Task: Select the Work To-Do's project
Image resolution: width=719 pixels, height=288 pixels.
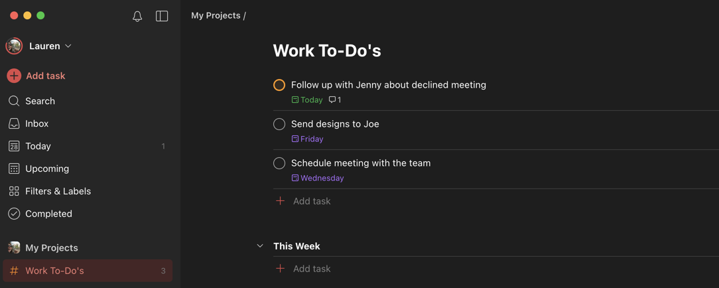Action: [87, 271]
